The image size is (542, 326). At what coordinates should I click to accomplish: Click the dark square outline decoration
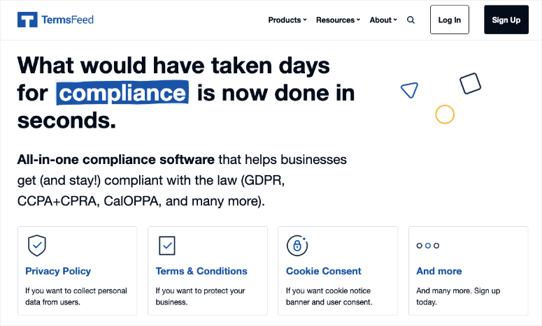470,84
